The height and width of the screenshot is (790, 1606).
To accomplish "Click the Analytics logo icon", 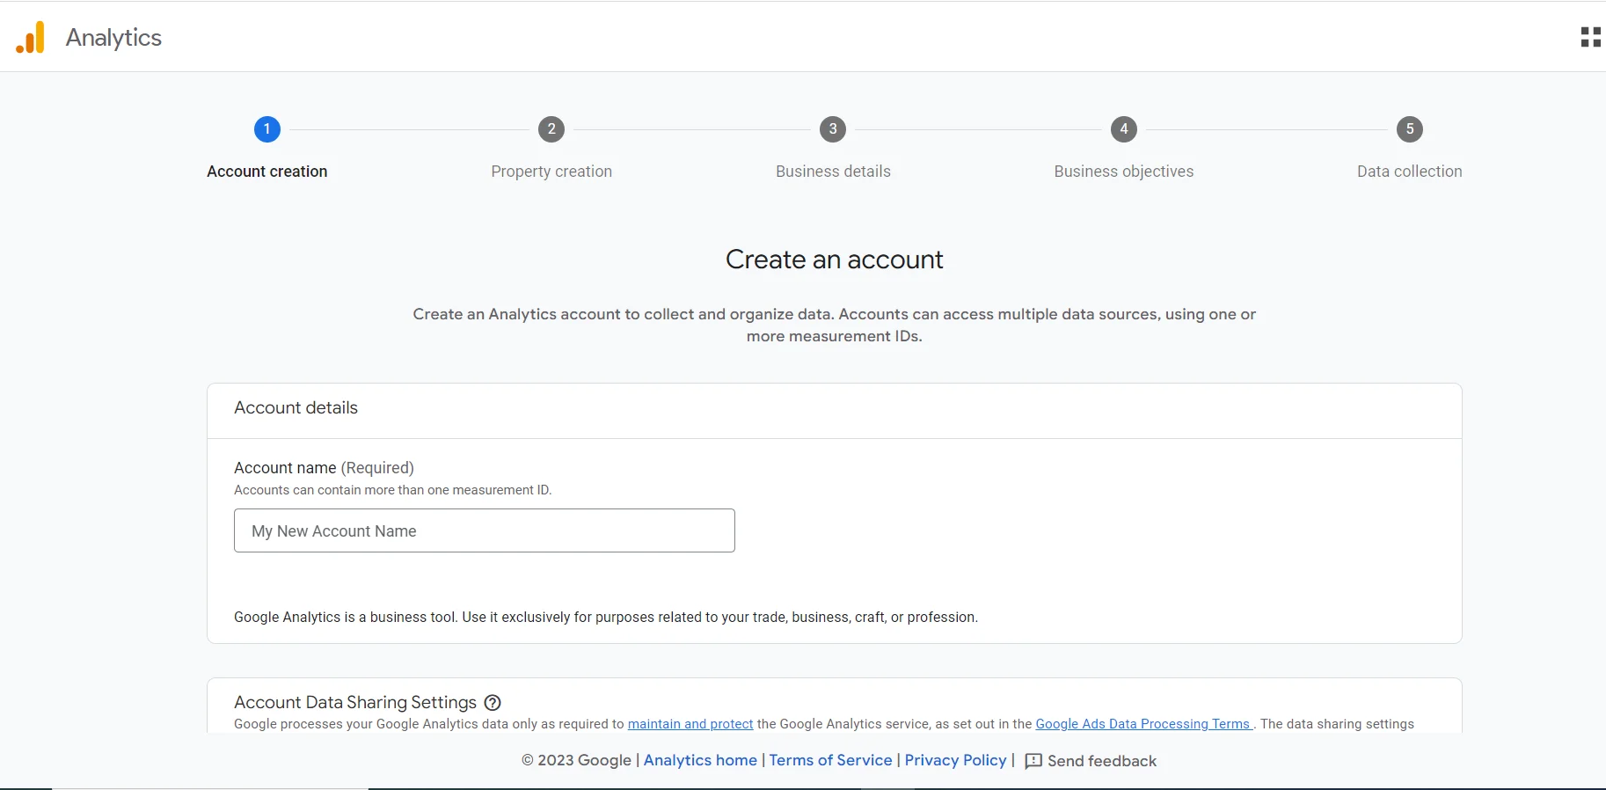I will (31, 38).
